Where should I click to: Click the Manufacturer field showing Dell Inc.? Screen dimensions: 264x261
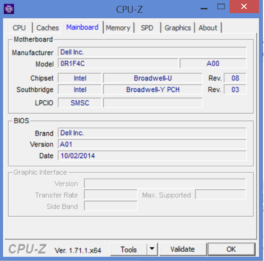[152, 52]
